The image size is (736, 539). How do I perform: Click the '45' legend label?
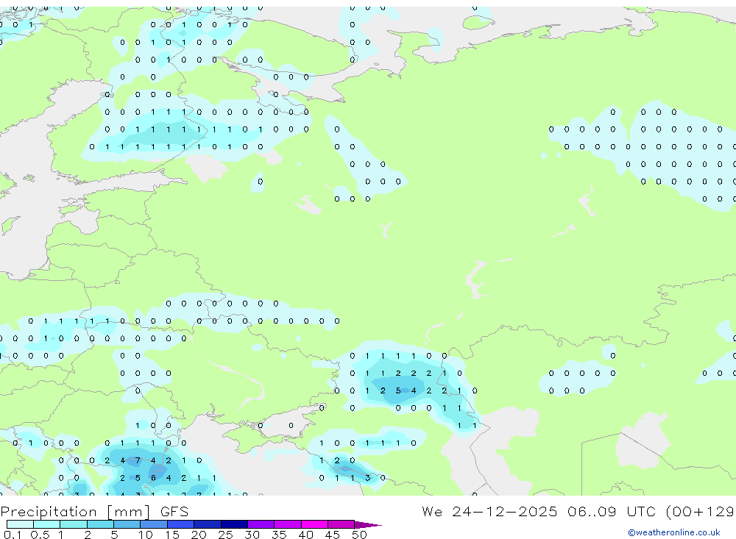(333, 535)
